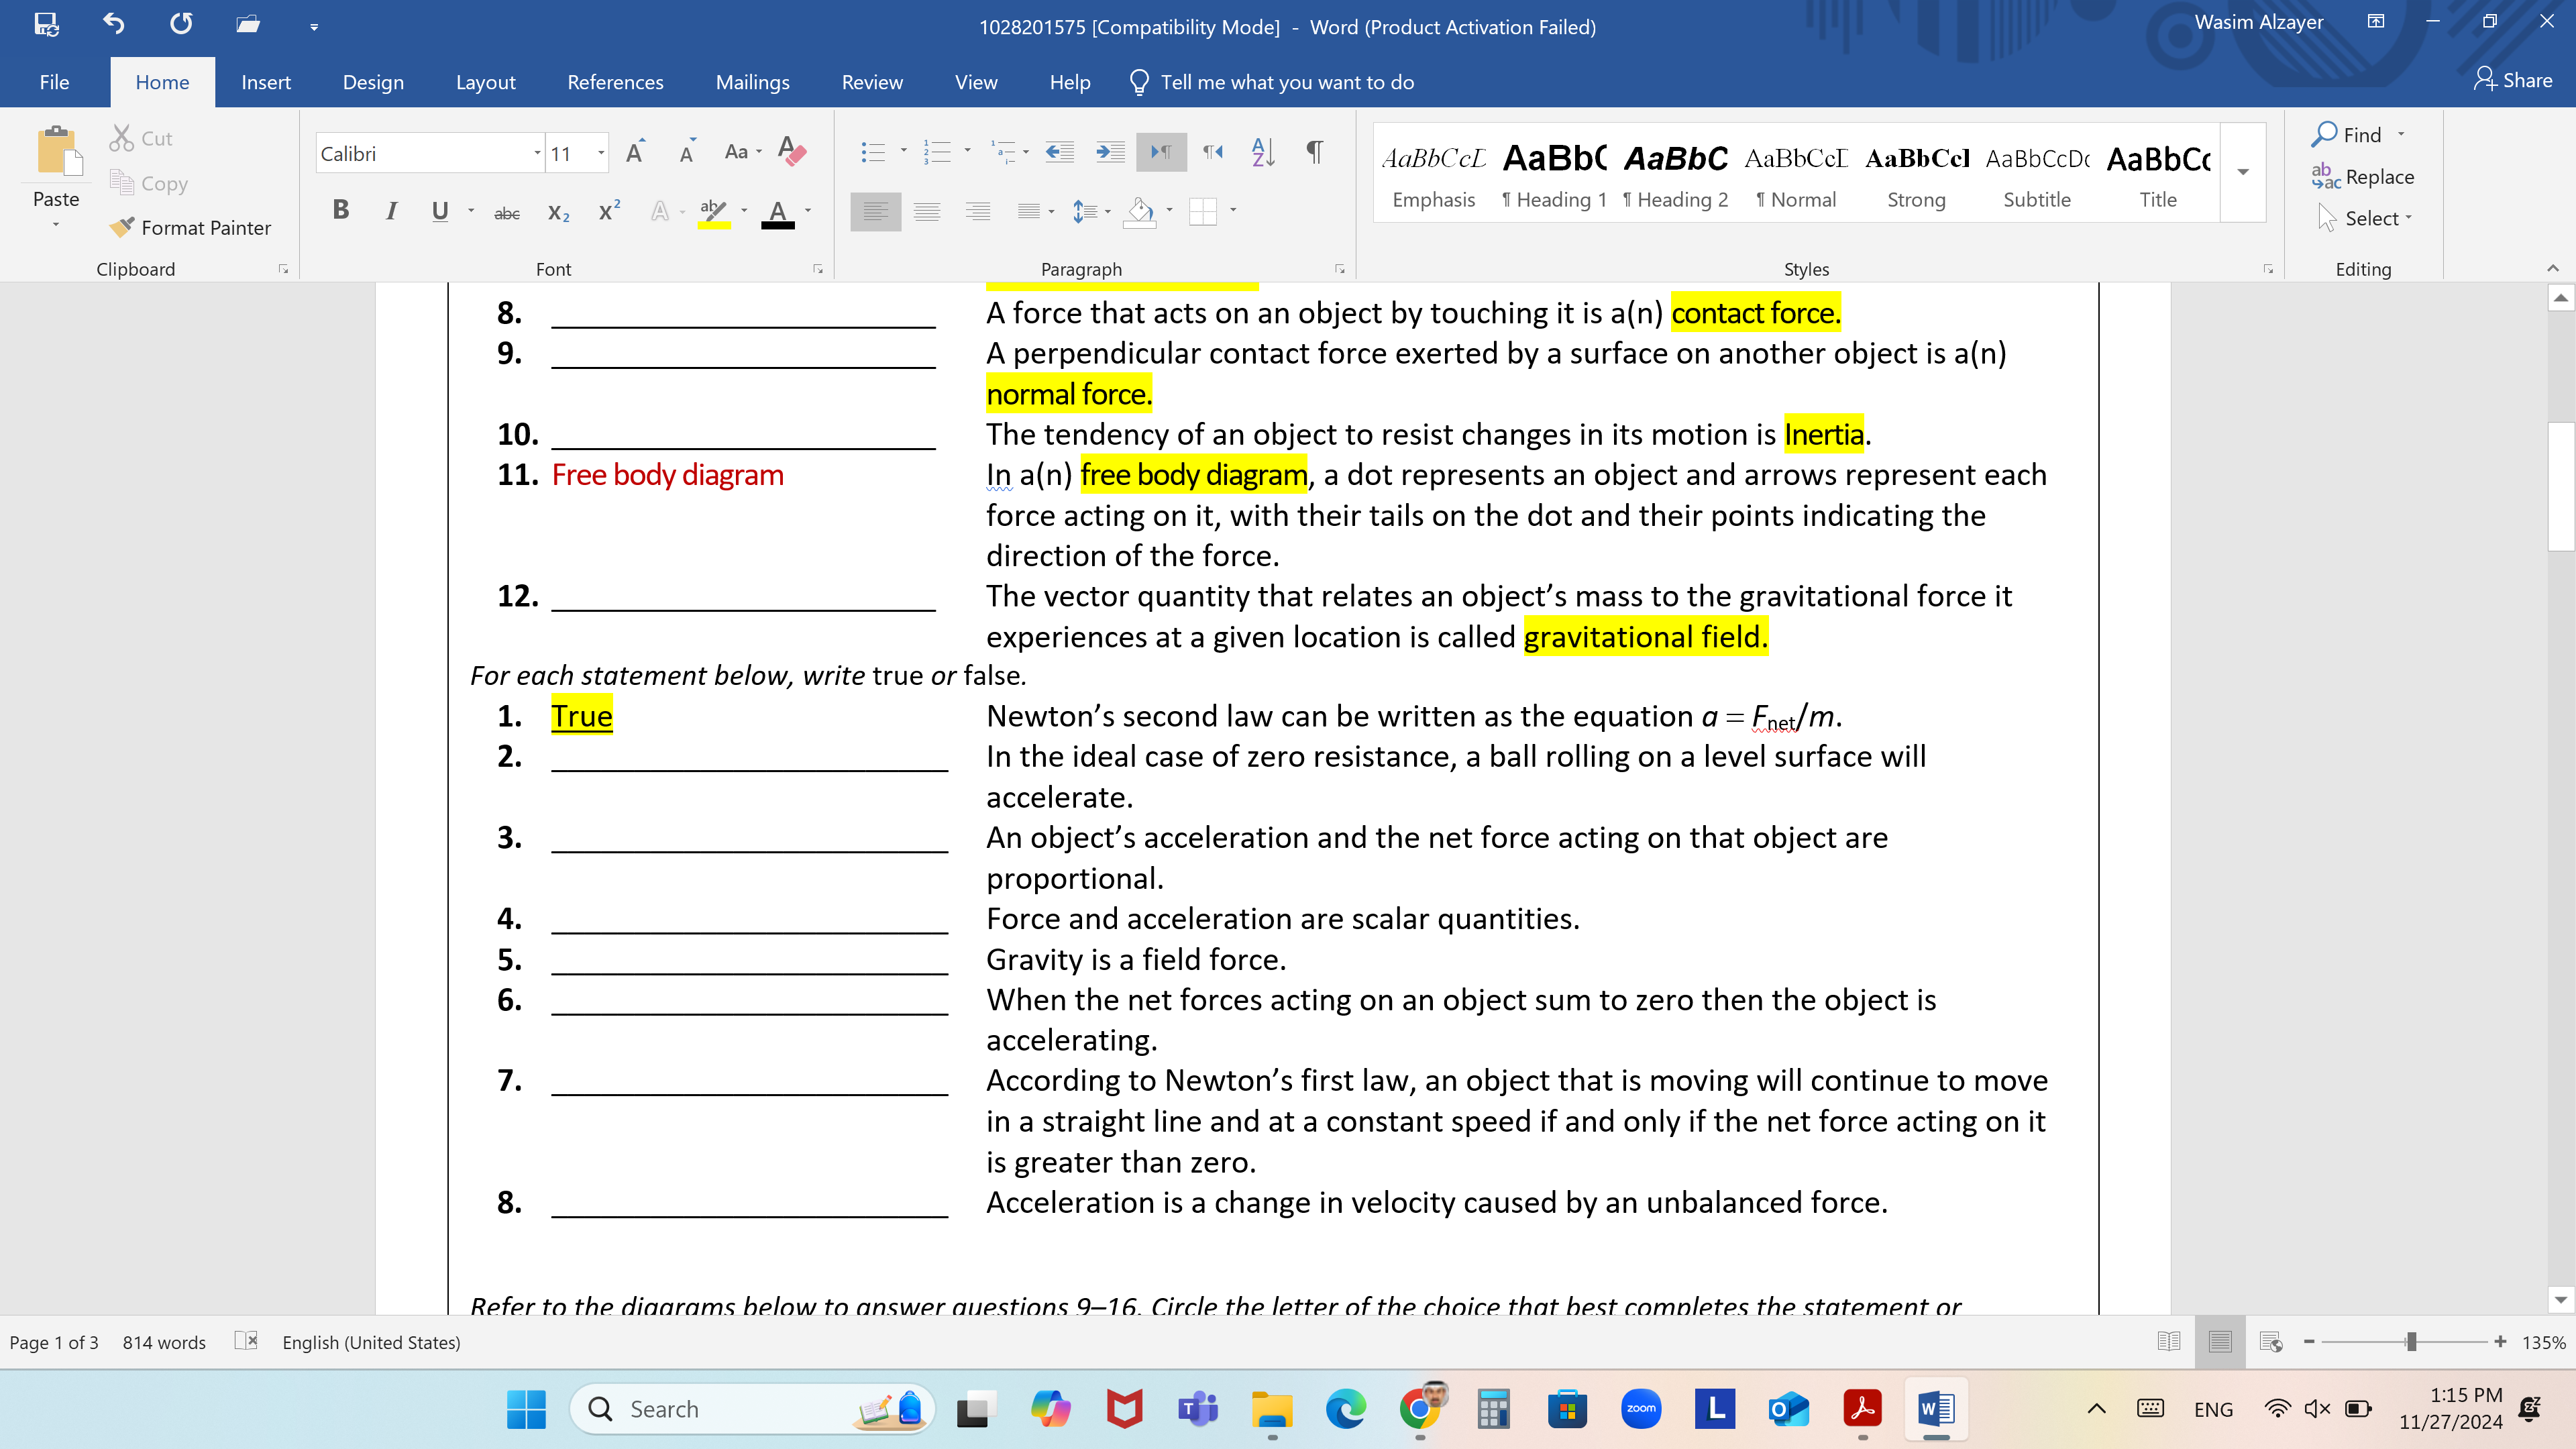Toggle Subscript formatting
This screenshot has height=1449, width=2576.
pos(558,212)
